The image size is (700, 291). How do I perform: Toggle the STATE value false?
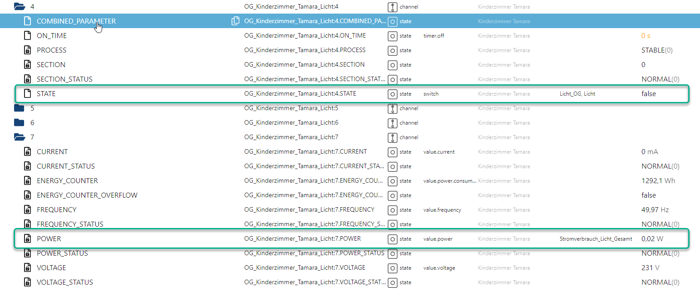(648, 94)
